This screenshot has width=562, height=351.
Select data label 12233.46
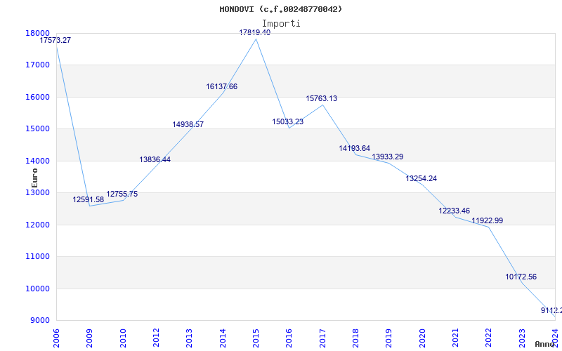tap(454, 211)
